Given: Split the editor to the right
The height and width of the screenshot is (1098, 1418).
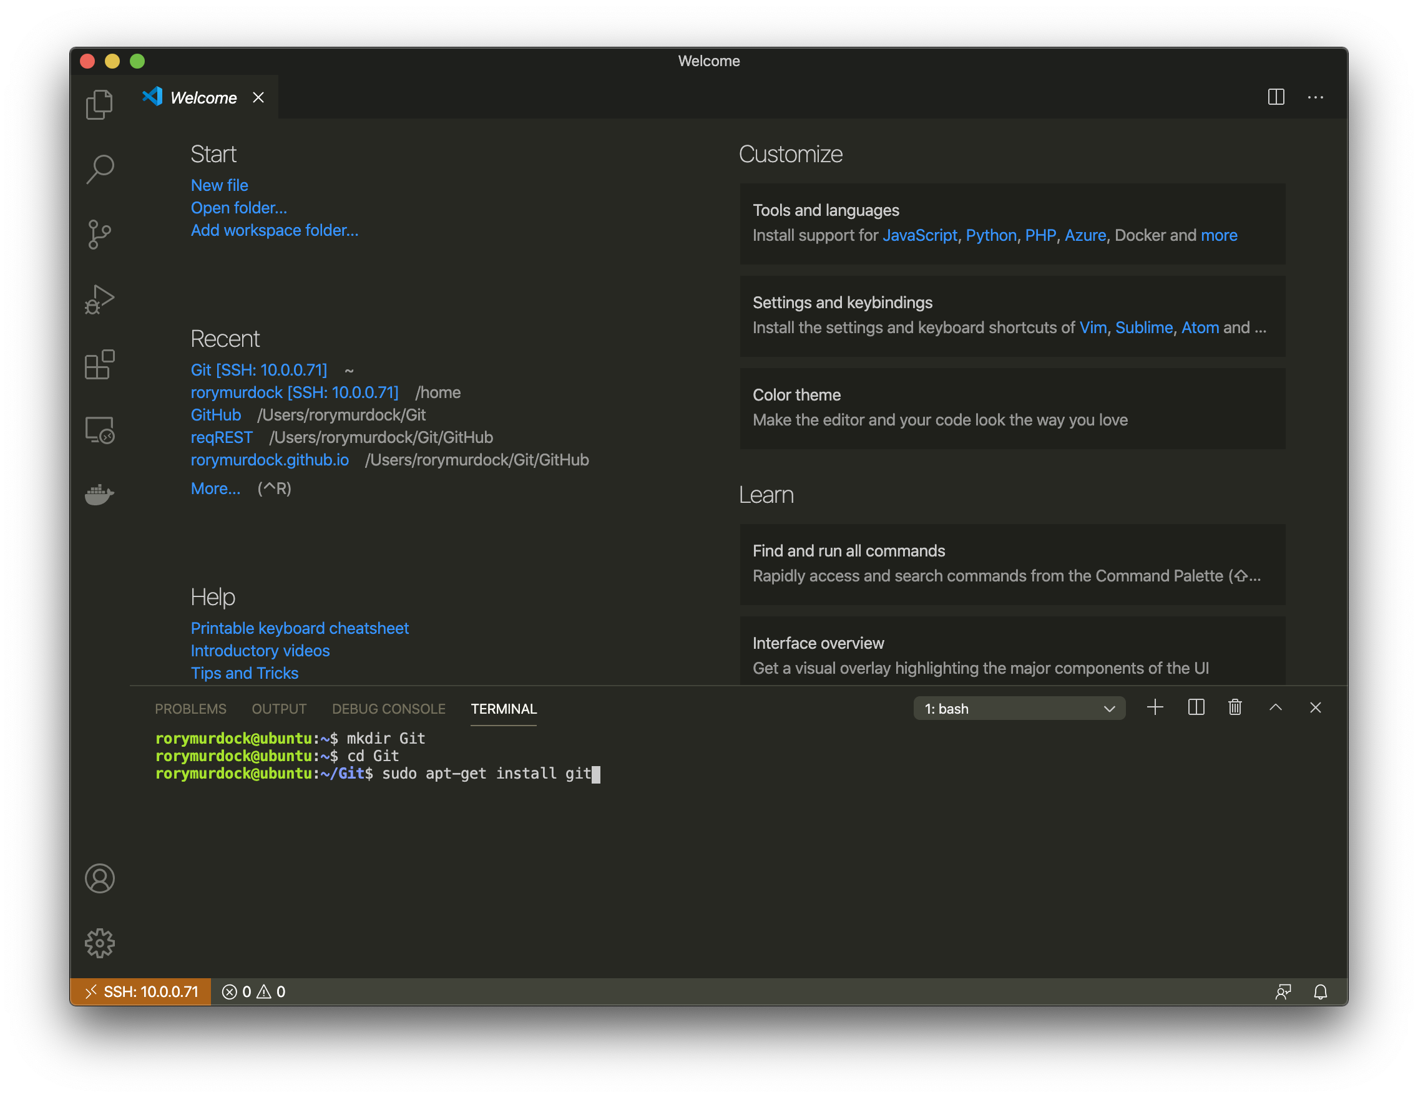Looking at the screenshot, I should 1276,97.
